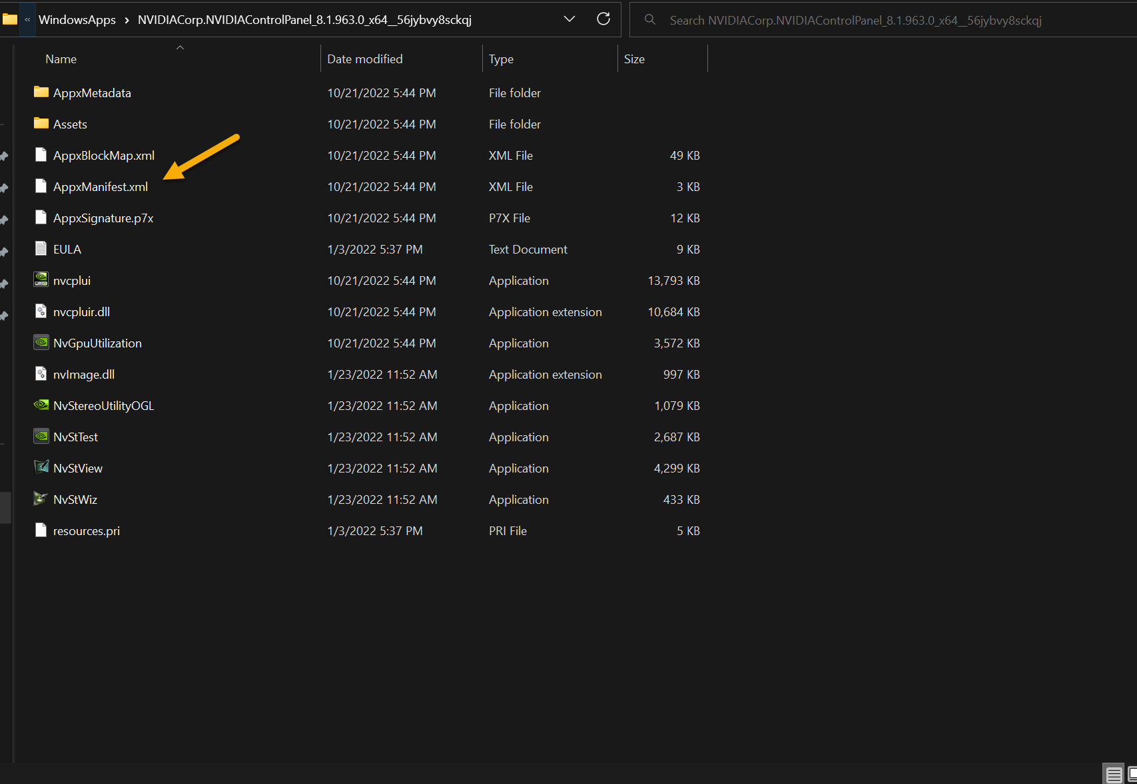Select the AppxManifest.xml file name
Image resolution: width=1137 pixels, height=784 pixels.
101,187
